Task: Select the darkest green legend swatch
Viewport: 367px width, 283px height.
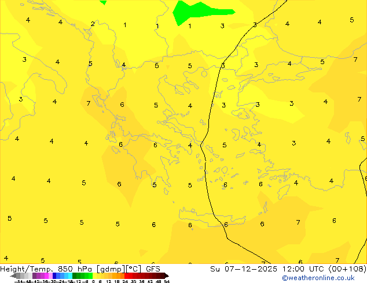Action: click(x=75, y=275)
